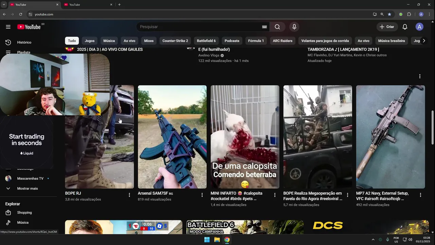Open the Chrome tab search dropdown

(3, 4)
